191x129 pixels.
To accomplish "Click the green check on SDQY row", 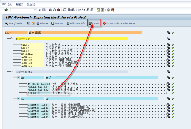I will (173, 33).
